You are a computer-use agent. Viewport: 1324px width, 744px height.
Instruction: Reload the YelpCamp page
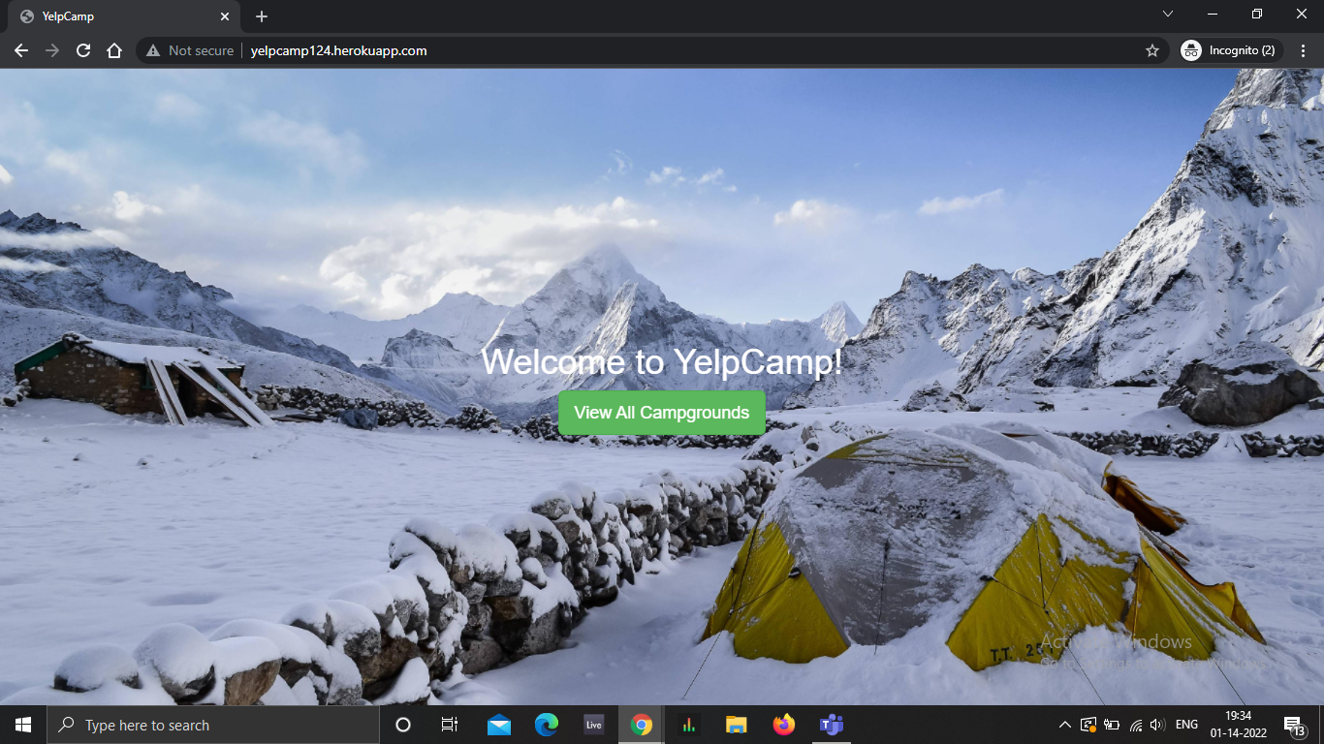pyautogui.click(x=83, y=50)
